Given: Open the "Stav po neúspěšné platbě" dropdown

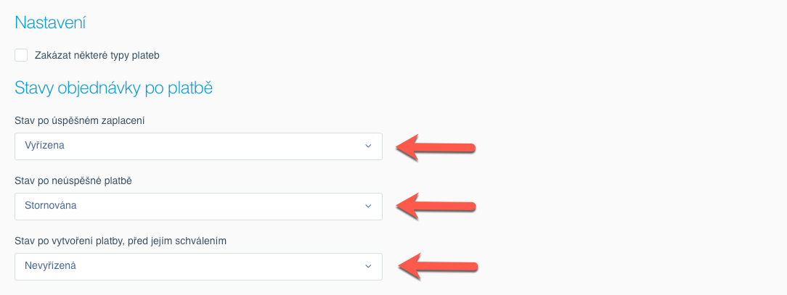Looking at the screenshot, I should click(198, 207).
